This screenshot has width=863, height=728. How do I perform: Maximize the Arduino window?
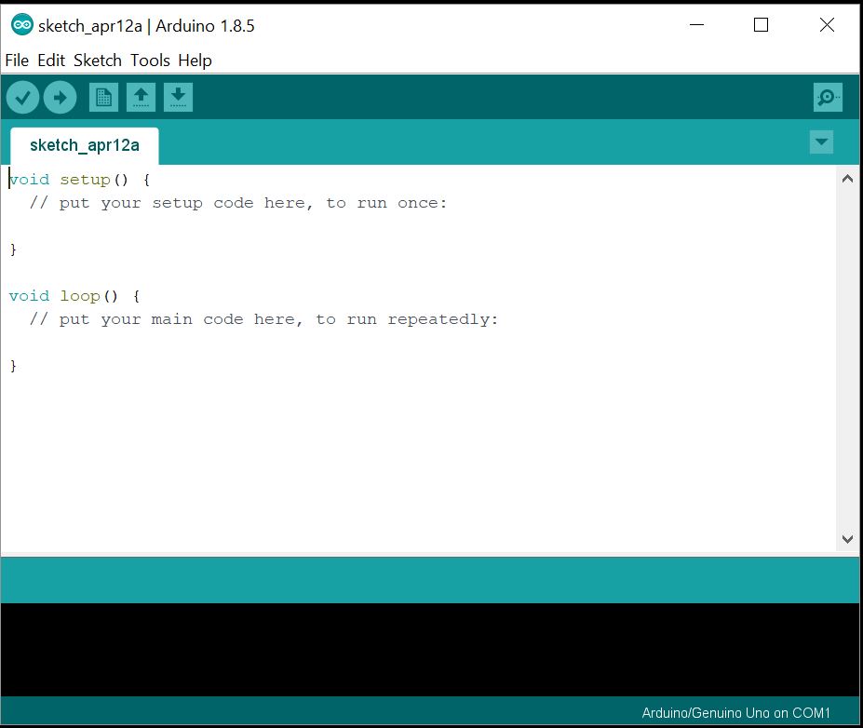(761, 25)
